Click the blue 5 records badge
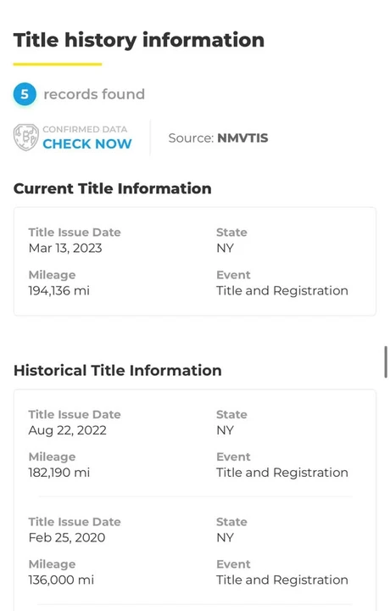The height and width of the screenshot is (611, 390). click(x=25, y=94)
